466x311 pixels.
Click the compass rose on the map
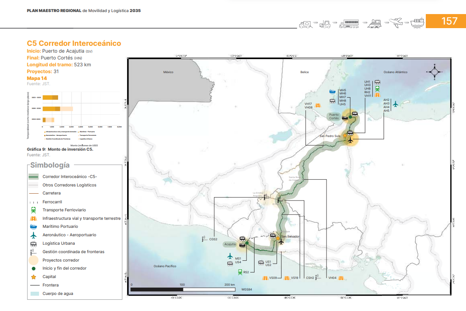point(434,72)
